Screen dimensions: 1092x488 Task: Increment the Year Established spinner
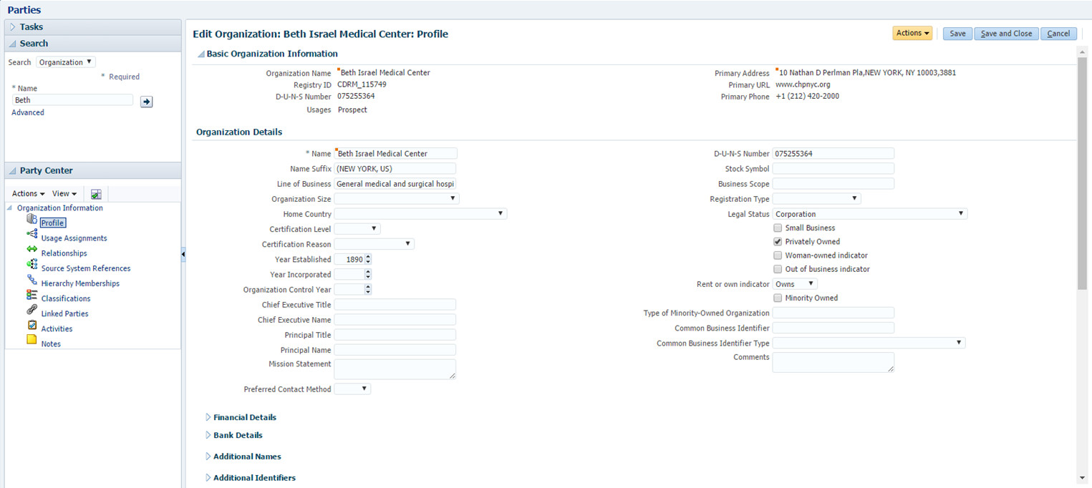[x=368, y=257]
